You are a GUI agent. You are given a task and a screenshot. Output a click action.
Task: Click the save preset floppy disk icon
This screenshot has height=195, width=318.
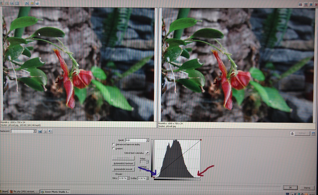click(x=40, y=131)
